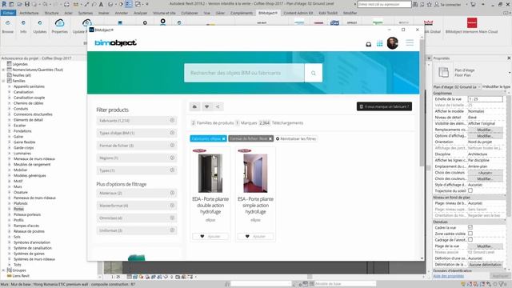The width and height of the screenshot is (512, 288).
Task: Click Modifier button for Remplacements visibilité
Action: 485,130
